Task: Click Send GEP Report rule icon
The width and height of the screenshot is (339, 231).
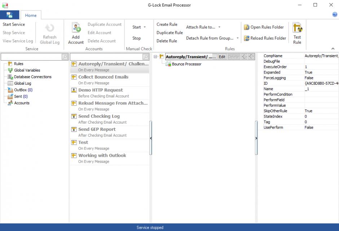Action: pos(74,129)
